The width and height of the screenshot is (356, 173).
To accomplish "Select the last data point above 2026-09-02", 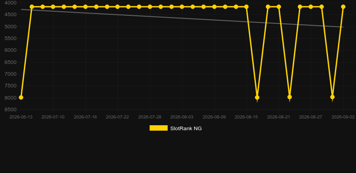I will click(x=343, y=7).
